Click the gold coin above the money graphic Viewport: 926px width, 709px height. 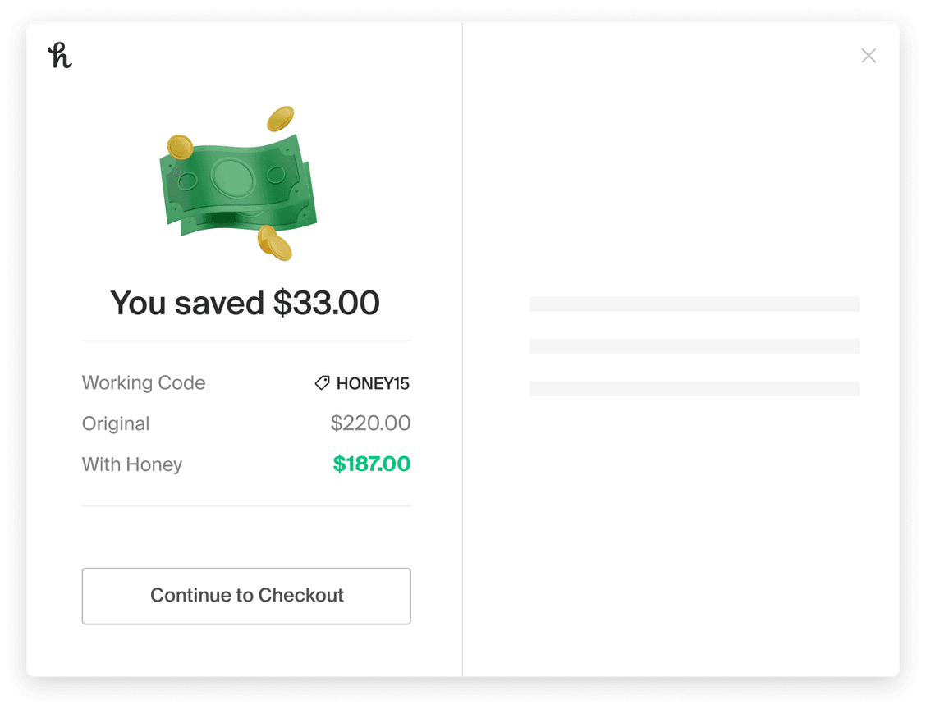point(279,118)
